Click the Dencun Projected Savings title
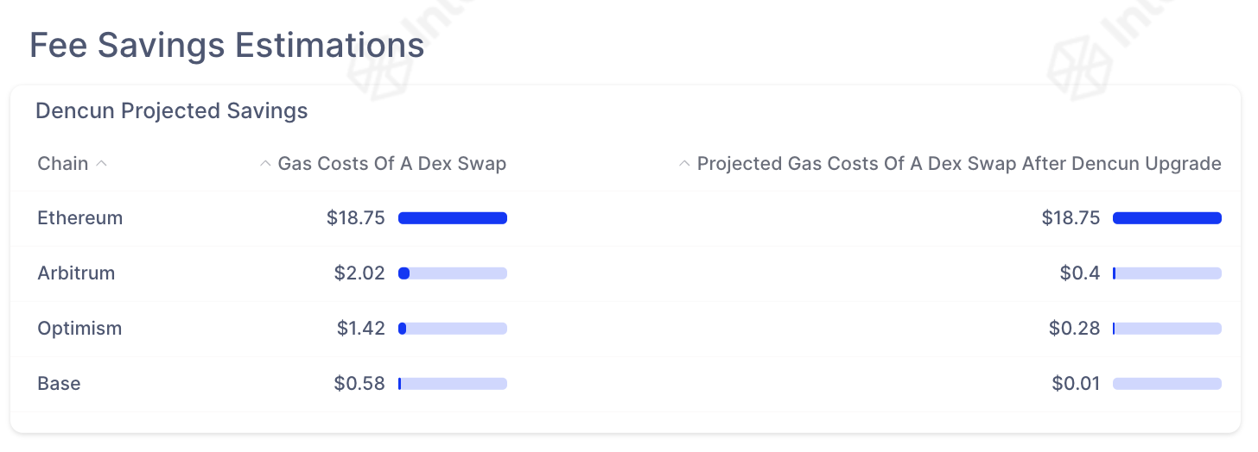This screenshot has width=1258, height=452. tap(171, 110)
